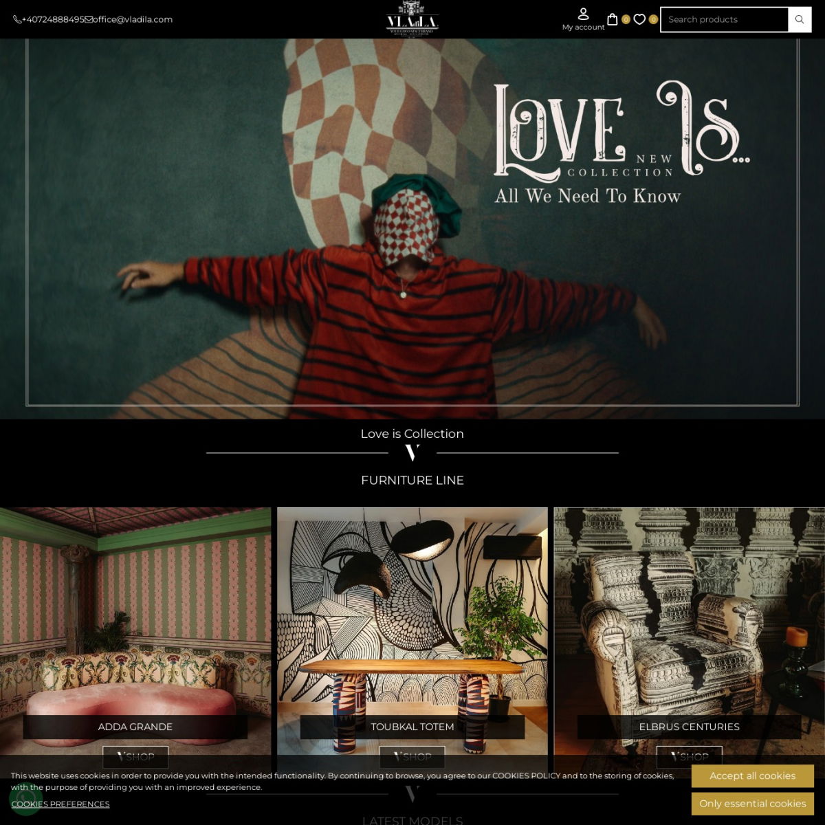
Task: Click SHOP button under ADDA GRANDE
Action: tap(135, 757)
